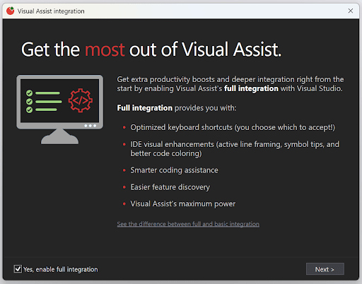Viewport: 362px width, 284px height.
Task: Select the 'Easier feature discovery' bullet text
Action: [x=170, y=187]
